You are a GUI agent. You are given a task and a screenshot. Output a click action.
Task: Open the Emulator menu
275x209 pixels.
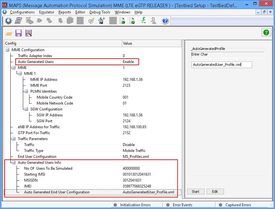47,12
